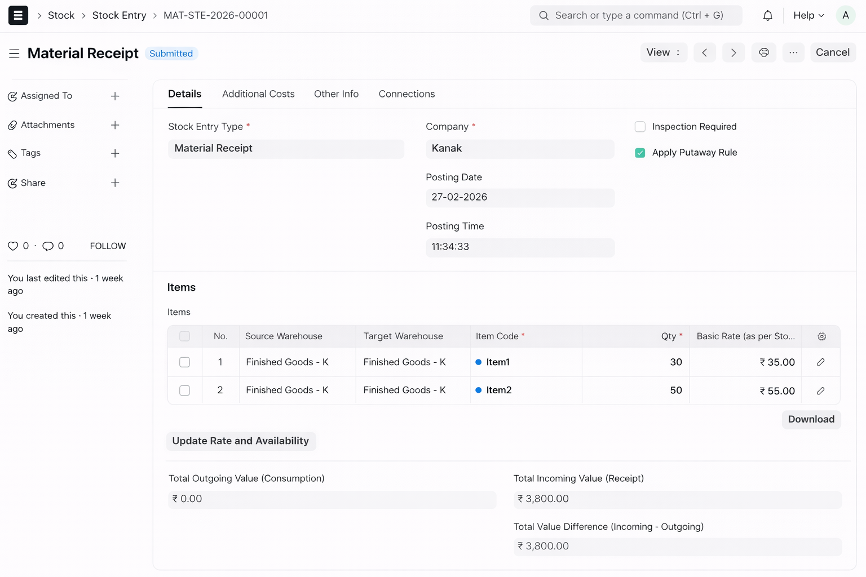This screenshot has height=577, width=866.
Task: Select row 2 Item2 checkbox
Action: [x=184, y=390]
